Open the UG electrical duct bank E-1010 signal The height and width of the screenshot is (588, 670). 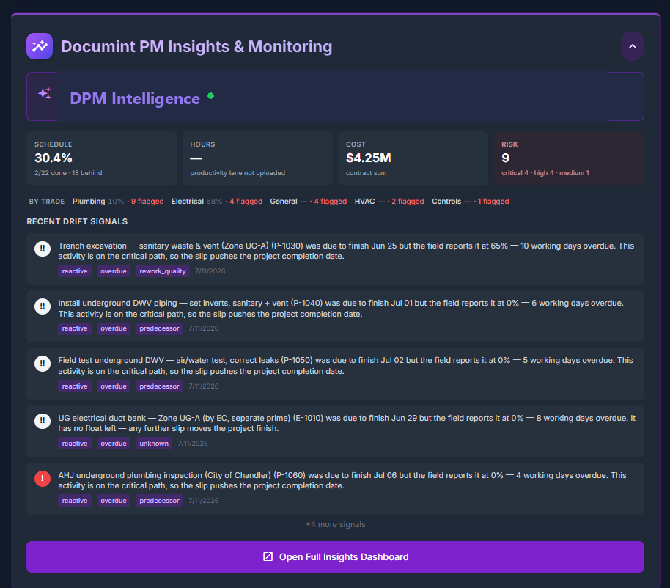coord(336,431)
